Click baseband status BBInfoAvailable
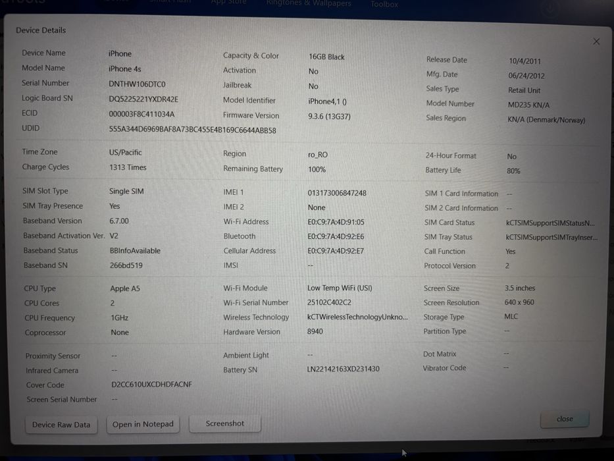This screenshot has height=461, width=614. pyautogui.click(x=135, y=250)
